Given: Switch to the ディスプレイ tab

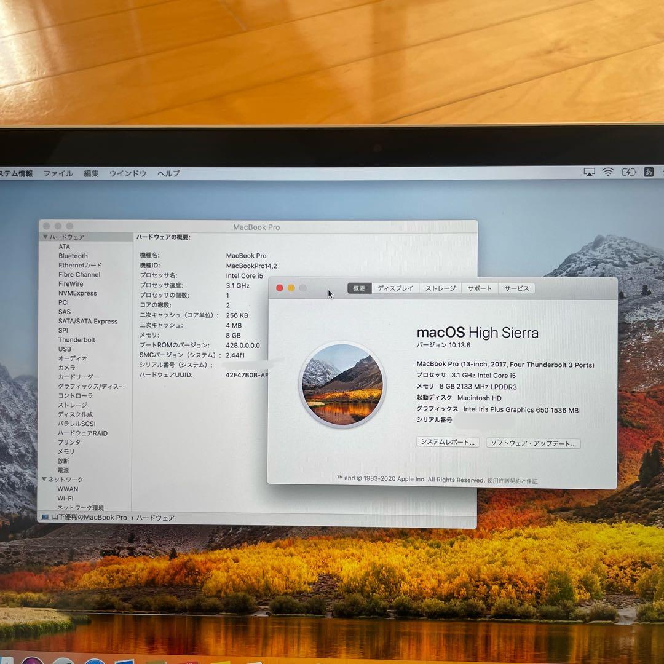Looking at the screenshot, I should pos(396,288).
